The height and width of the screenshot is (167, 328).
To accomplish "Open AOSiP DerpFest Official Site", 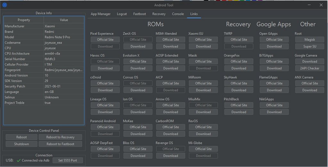I will click(x=105, y=149).
